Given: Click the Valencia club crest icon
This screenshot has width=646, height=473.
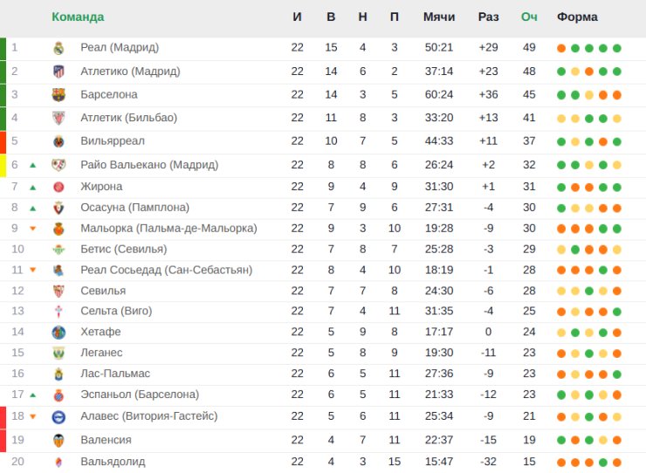Looking at the screenshot, I should click(x=58, y=440).
